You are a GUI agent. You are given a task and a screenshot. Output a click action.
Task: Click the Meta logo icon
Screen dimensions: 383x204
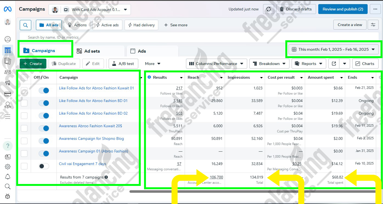click(x=8, y=9)
